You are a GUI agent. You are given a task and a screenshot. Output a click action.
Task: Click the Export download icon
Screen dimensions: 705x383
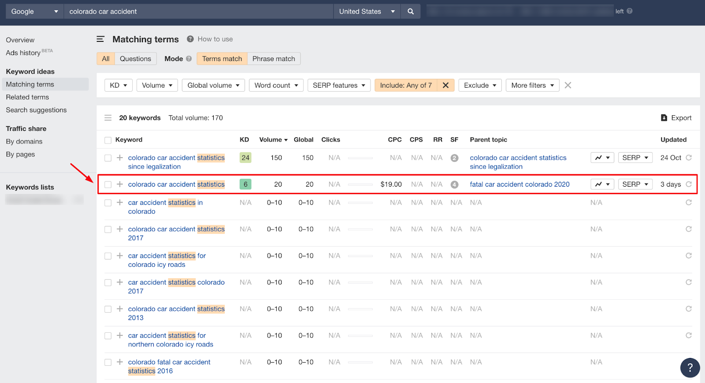[x=664, y=118]
